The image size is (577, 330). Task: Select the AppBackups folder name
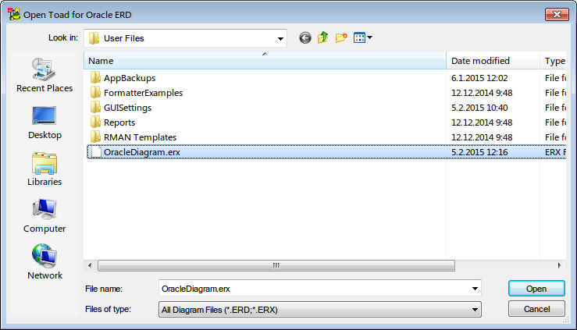[130, 78]
